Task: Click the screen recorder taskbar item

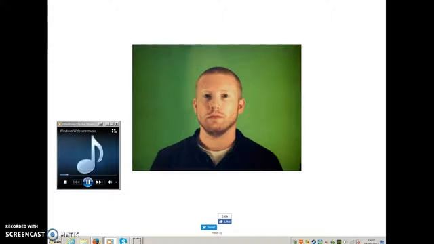Action: (137, 241)
